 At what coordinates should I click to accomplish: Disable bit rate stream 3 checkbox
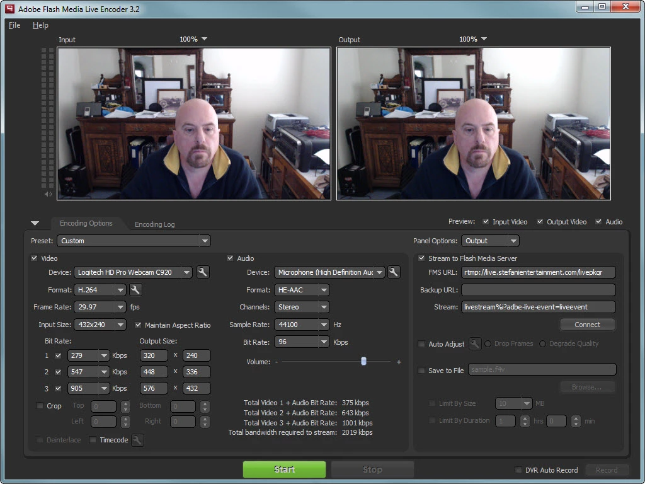click(58, 388)
